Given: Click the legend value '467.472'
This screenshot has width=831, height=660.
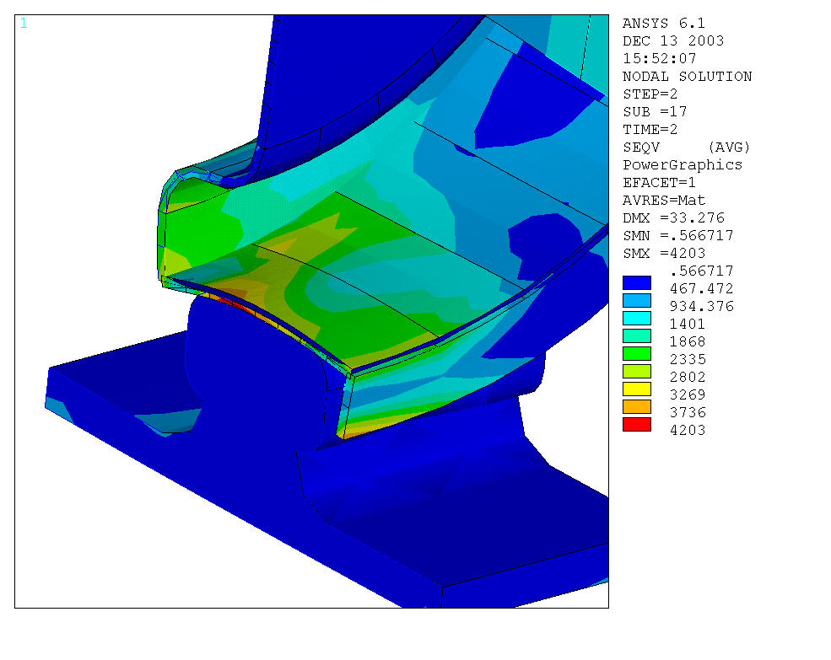Looking at the screenshot, I should 701,288.
